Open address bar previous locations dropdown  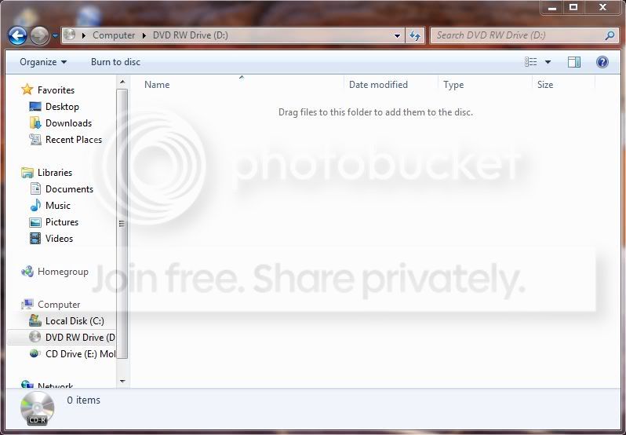(397, 35)
